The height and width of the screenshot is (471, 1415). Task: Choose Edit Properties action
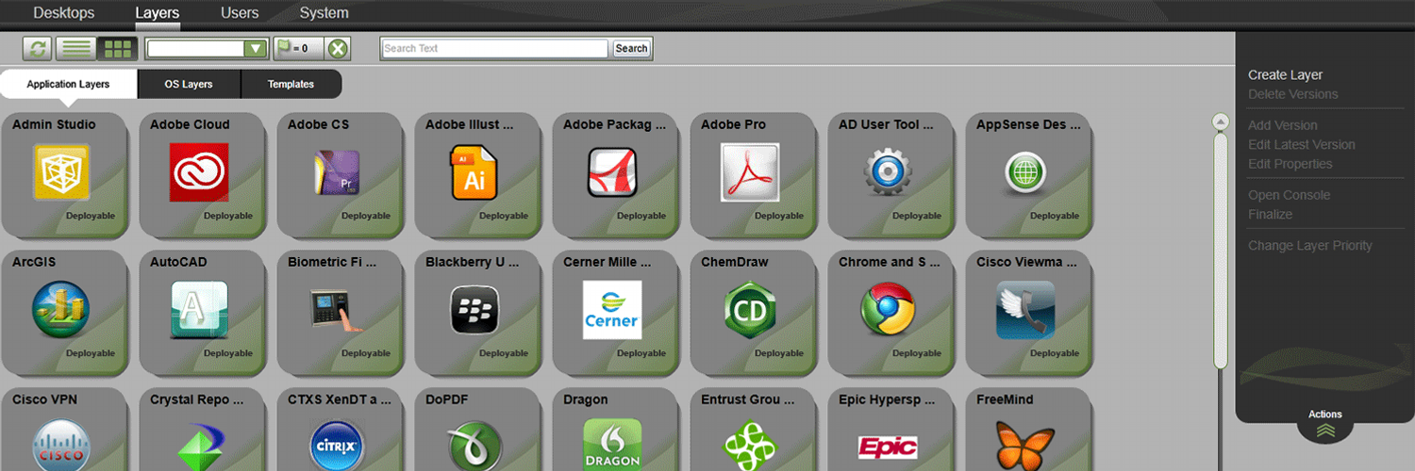pyautogui.click(x=1290, y=164)
